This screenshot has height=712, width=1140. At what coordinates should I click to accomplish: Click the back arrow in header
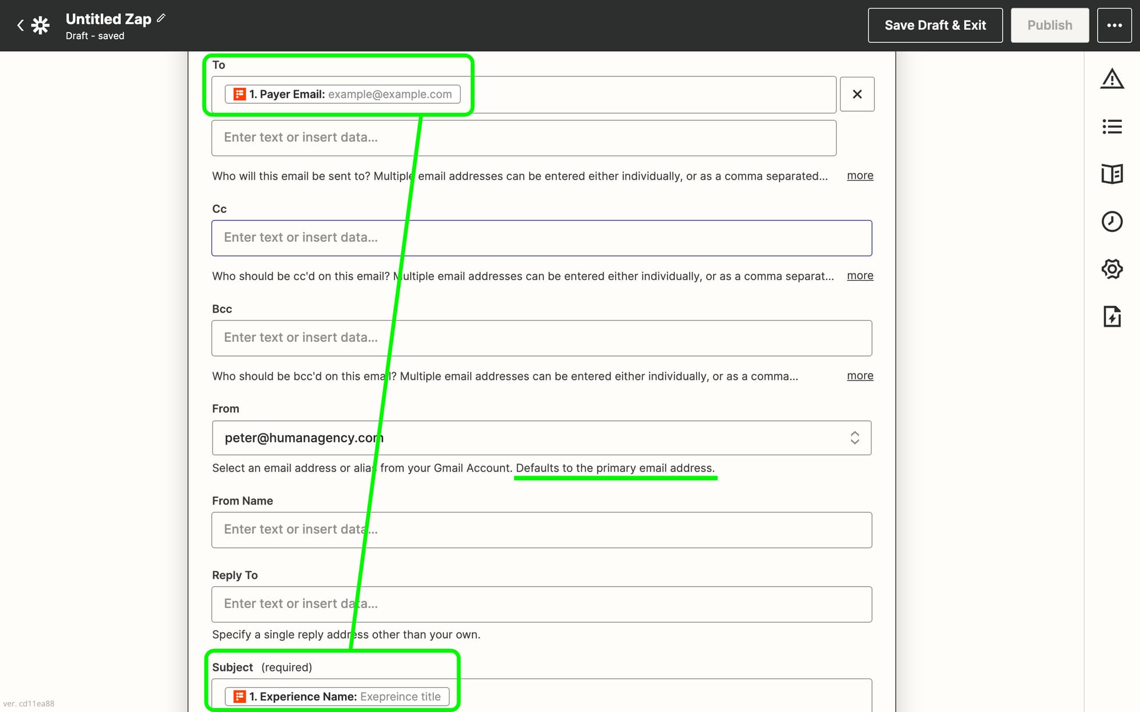tap(21, 25)
